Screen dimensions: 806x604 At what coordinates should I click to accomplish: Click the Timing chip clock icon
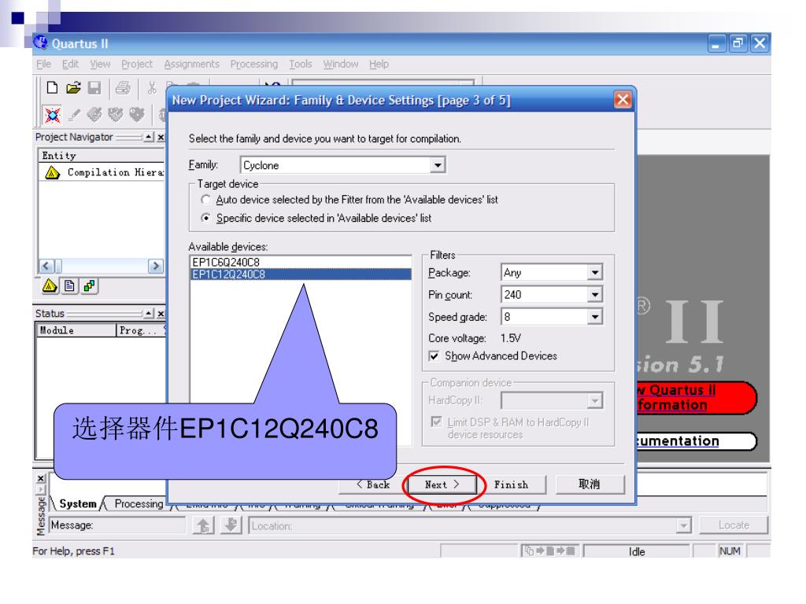137,114
